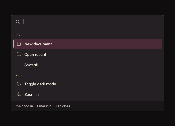Click the View section header
Image resolution: width=175 pixels, height=126 pixels.
coord(19,75)
